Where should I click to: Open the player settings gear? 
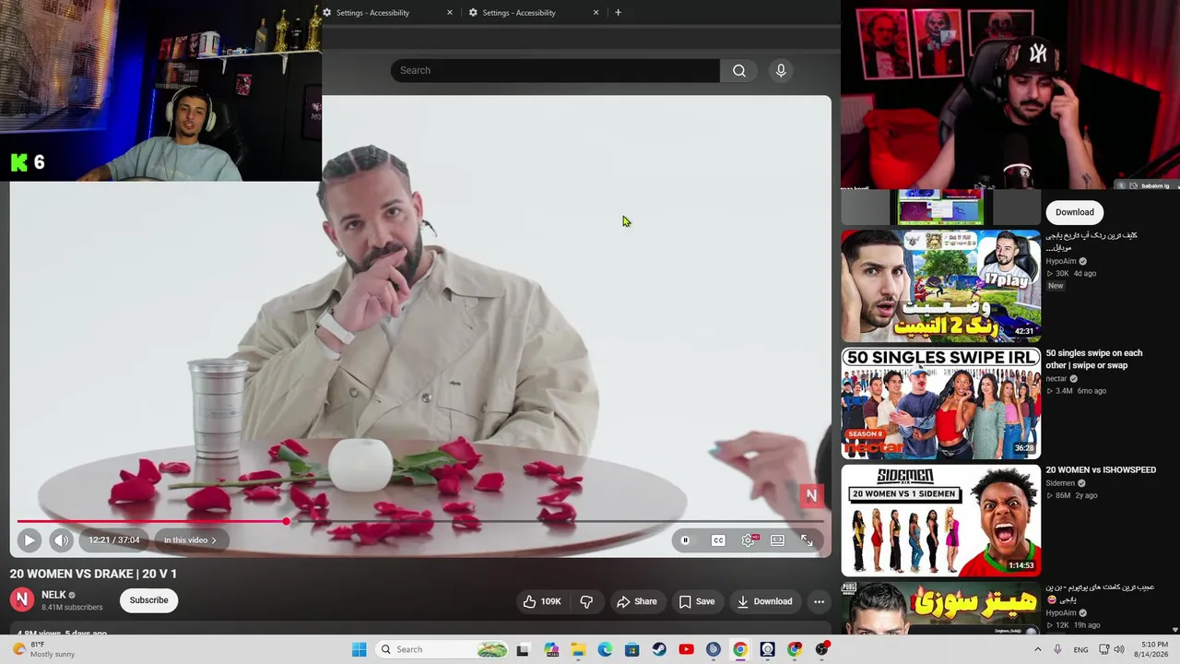click(x=749, y=540)
